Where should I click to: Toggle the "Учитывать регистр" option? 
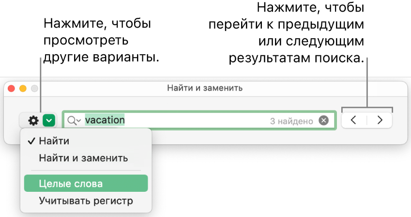(x=86, y=201)
